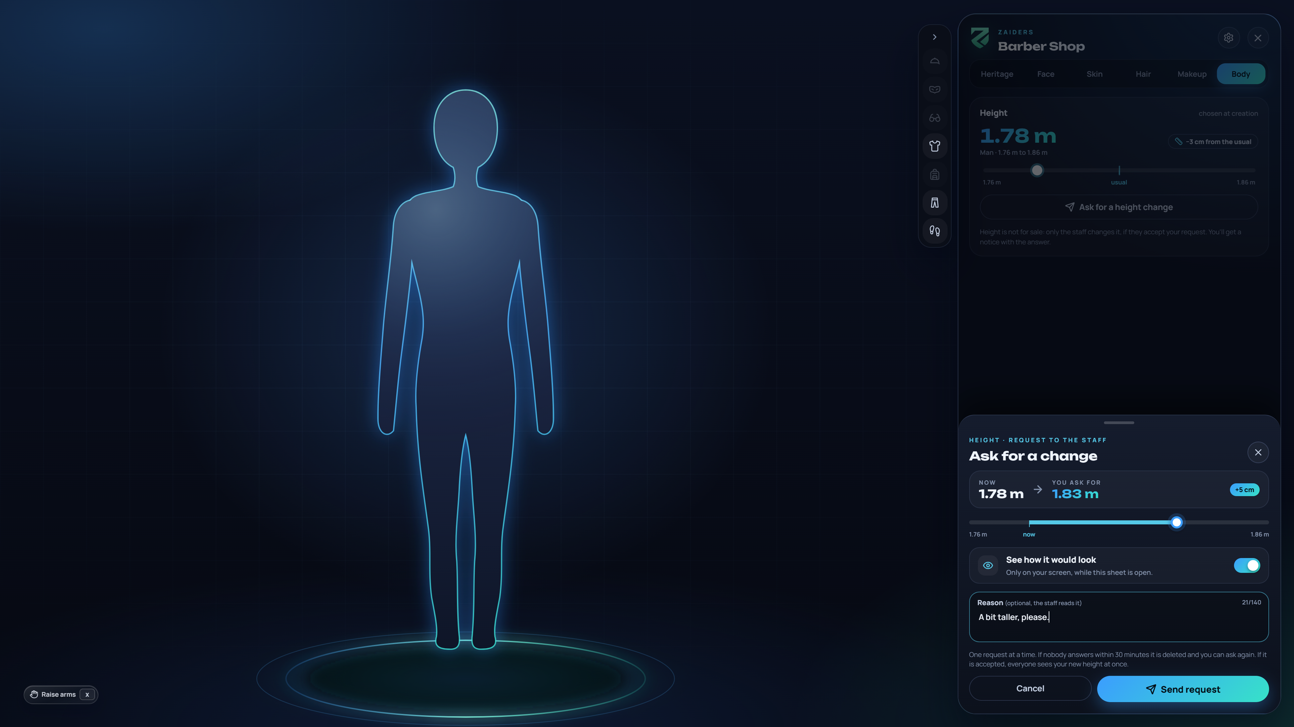Screen dimensions: 1294x727
Task: Click the eye preview icon
Action: (987, 565)
